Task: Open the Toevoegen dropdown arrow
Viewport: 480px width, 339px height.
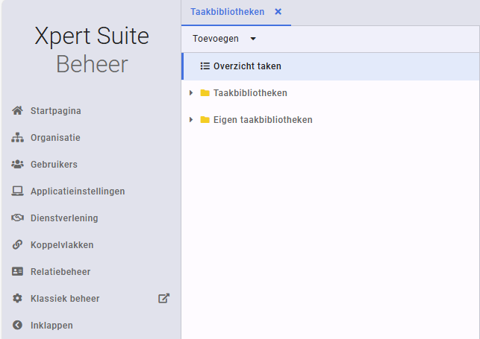Action: click(x=253, y=39)
